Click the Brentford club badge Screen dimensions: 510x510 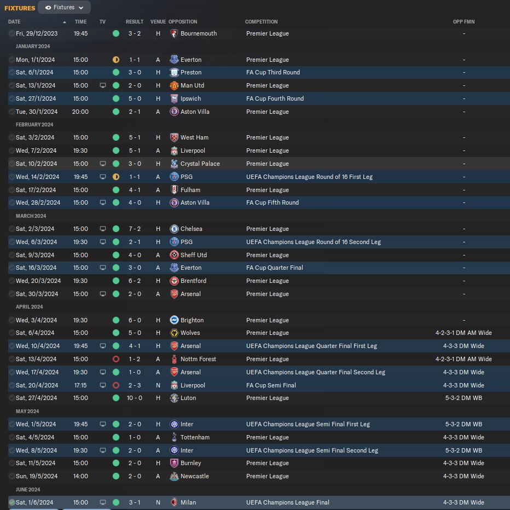point(175,281)
